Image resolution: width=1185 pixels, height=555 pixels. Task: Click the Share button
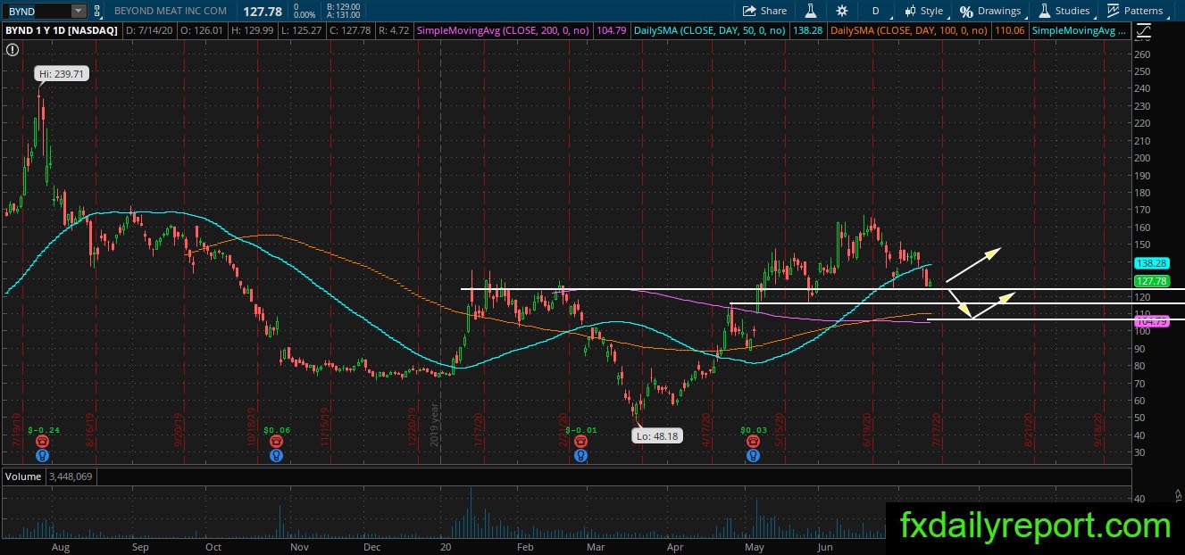(x=765, y=11)
